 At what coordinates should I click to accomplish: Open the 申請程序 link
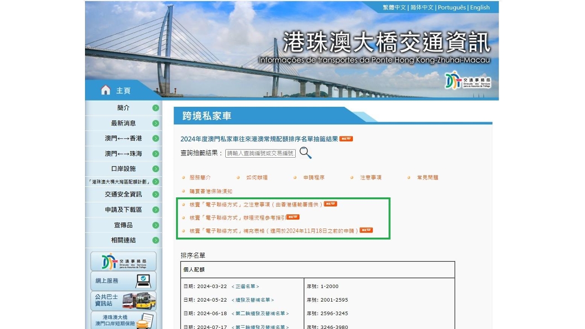[314, 177]
